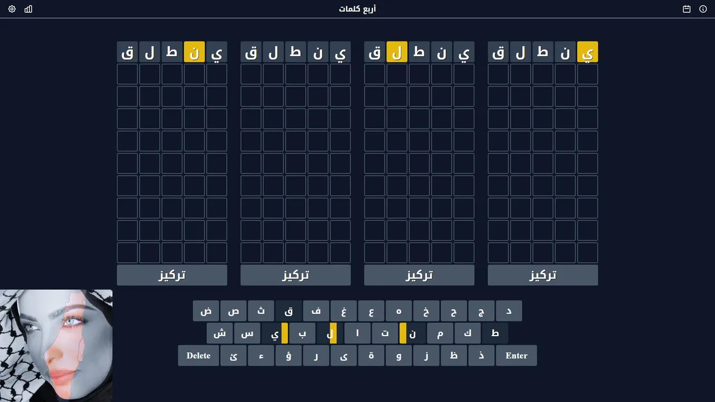Tap the ء key

click(x=261, y=356)
